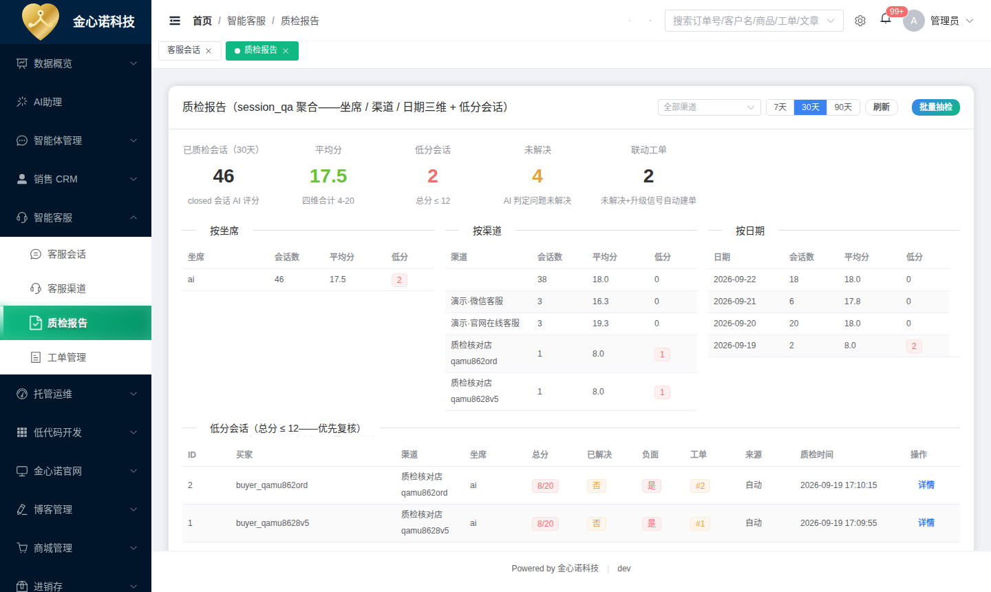
Task: Click 智能客服 in the breadcrumb
Action: [x=246, y=21]
